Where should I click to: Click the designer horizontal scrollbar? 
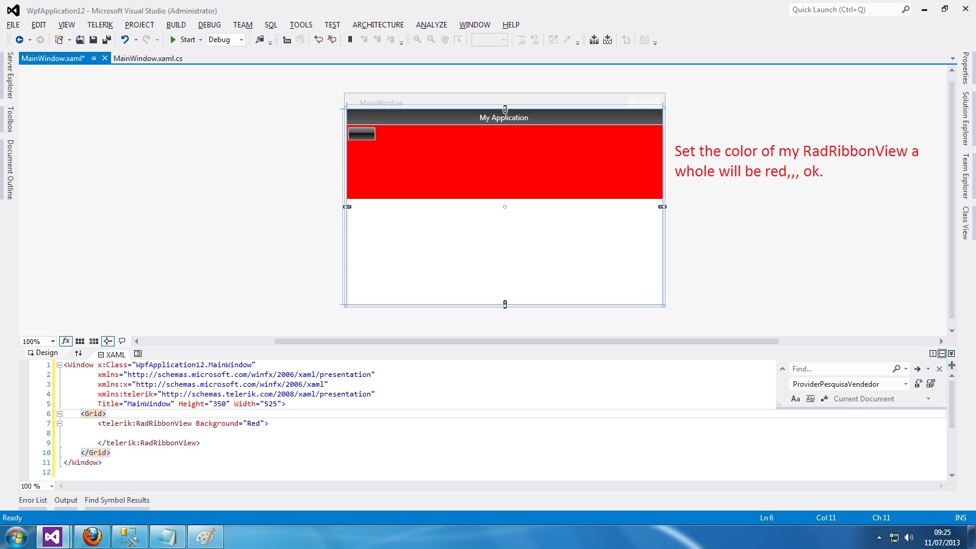coord(526,341)
